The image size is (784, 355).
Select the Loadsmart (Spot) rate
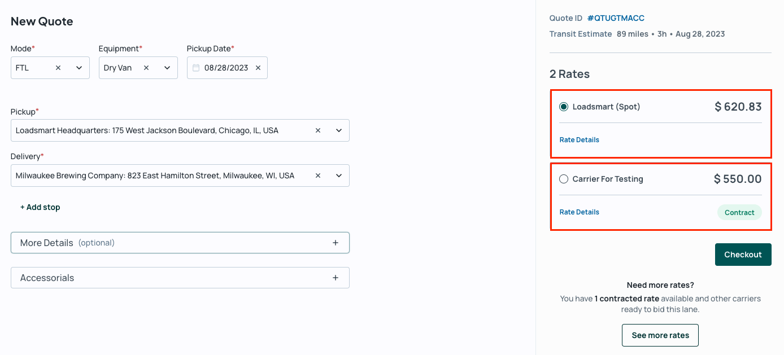pyautogui.click(x=564, y=107)
